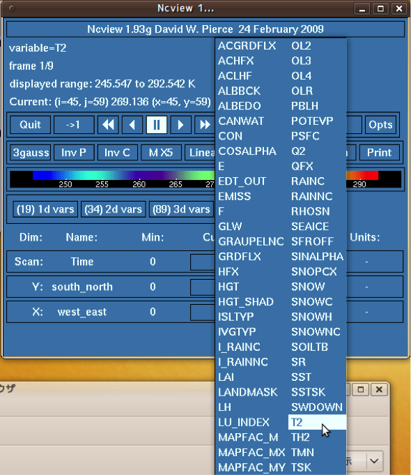Choose ALBBCK from the list

(239, 91)
